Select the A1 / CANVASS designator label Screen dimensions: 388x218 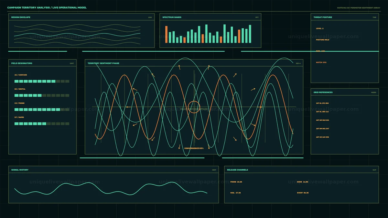[21, 75]
